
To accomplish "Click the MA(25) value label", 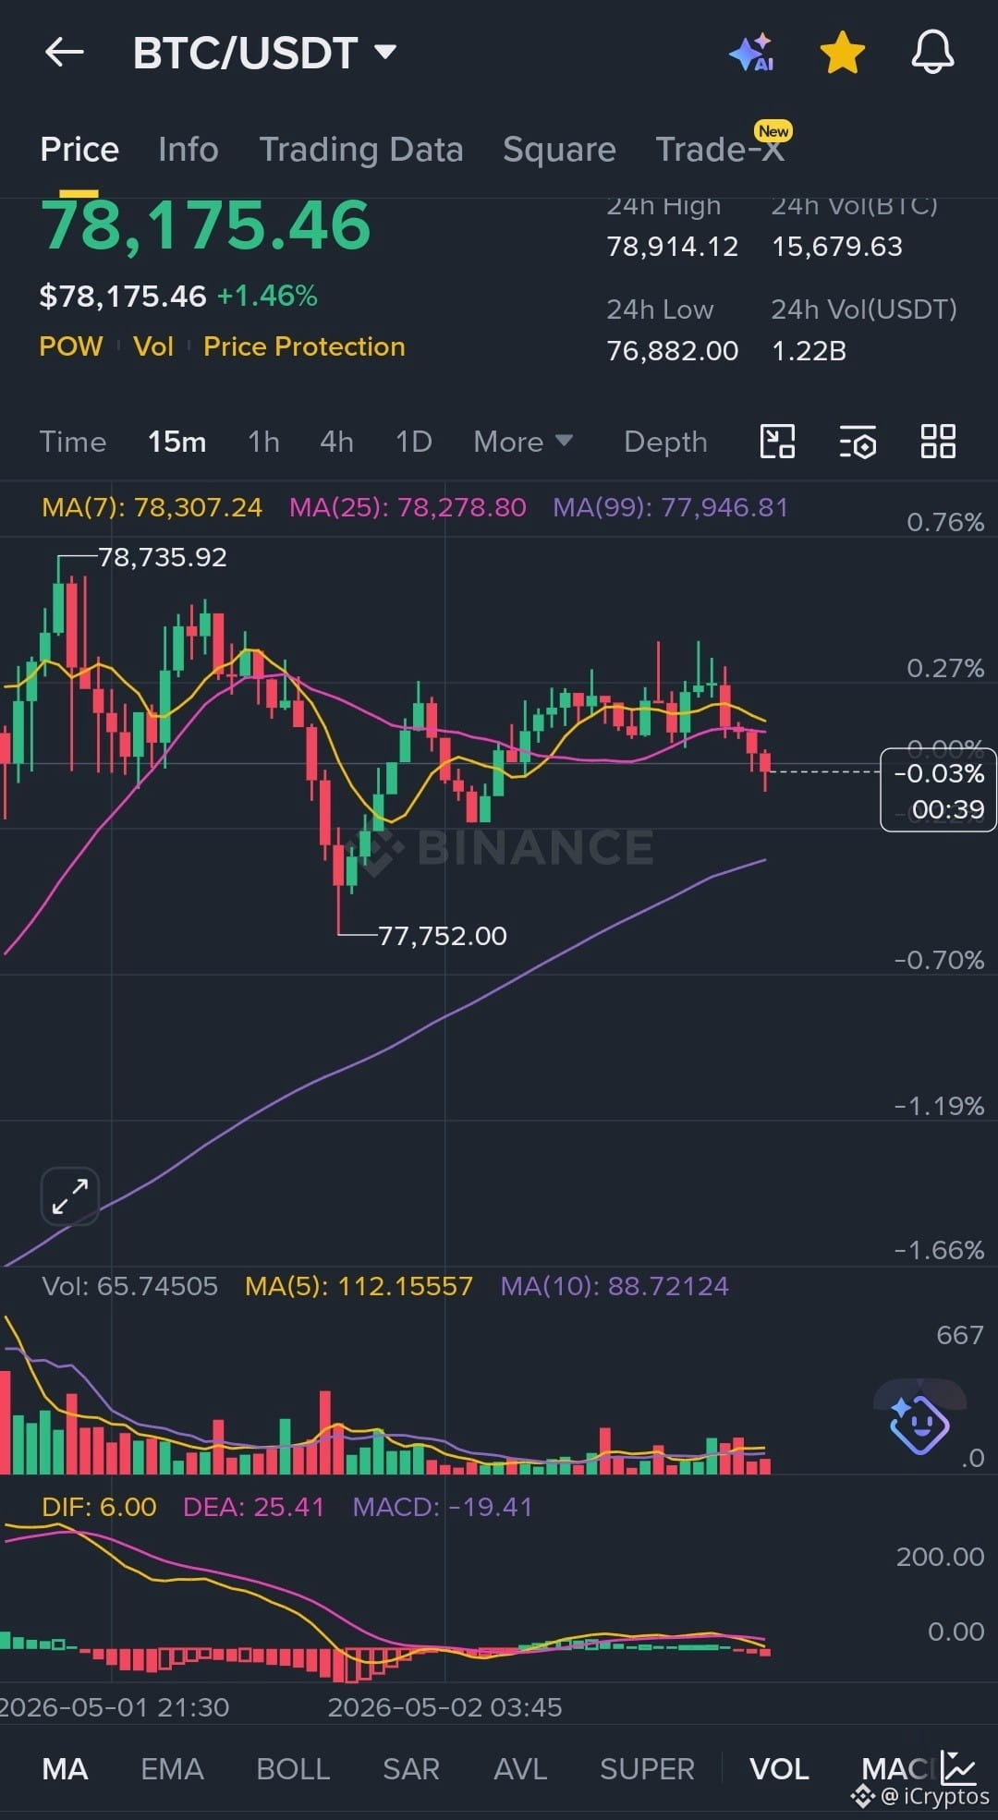I will point(408,507).
